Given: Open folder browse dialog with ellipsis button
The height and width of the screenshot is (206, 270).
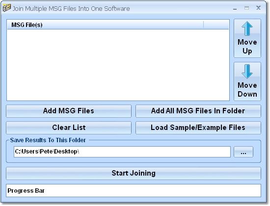Looking at the screenshot, I should (243, 152).
